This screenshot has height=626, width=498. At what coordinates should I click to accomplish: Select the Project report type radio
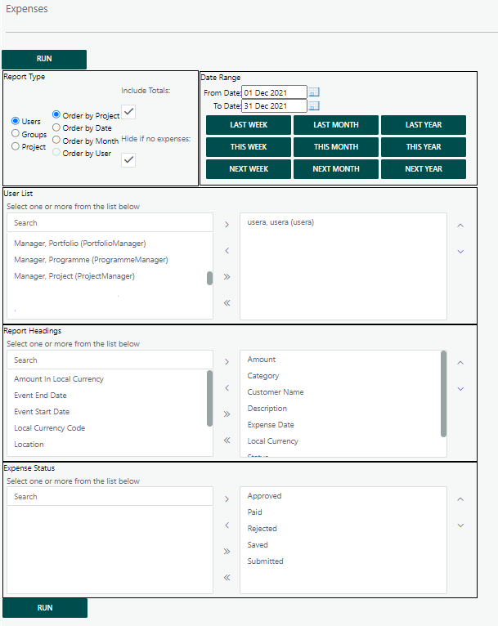[x=16, y=146]
